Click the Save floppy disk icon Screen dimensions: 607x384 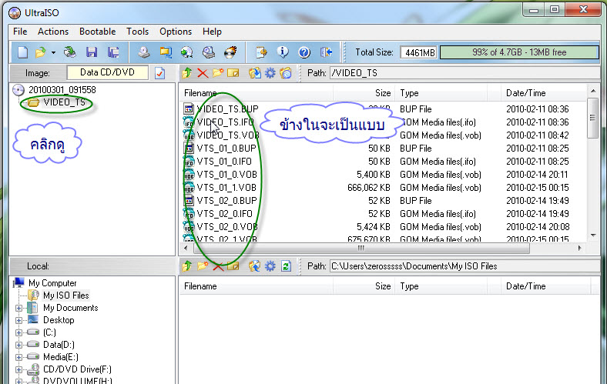point(92,52)
